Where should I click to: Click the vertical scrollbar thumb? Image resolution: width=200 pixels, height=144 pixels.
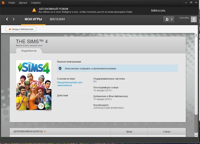196,75
